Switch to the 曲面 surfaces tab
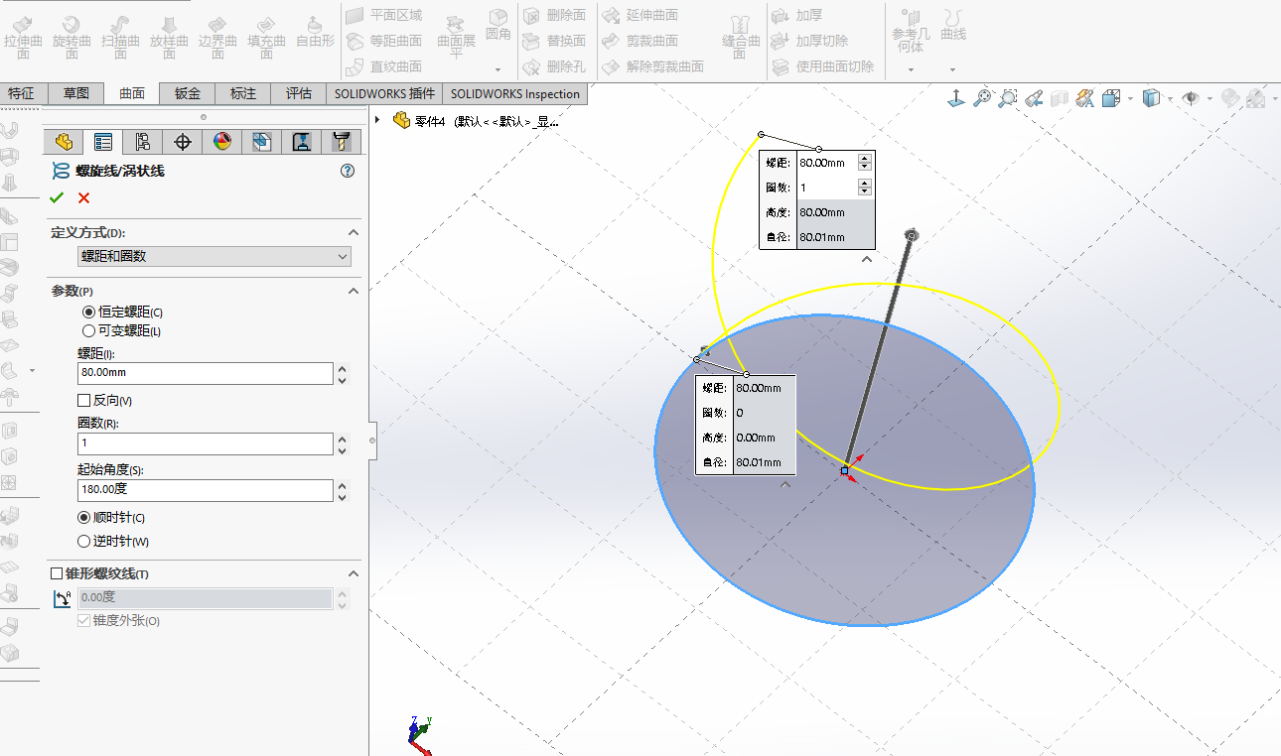Screen dimensions: 1281x756 [x=132, y=93]
